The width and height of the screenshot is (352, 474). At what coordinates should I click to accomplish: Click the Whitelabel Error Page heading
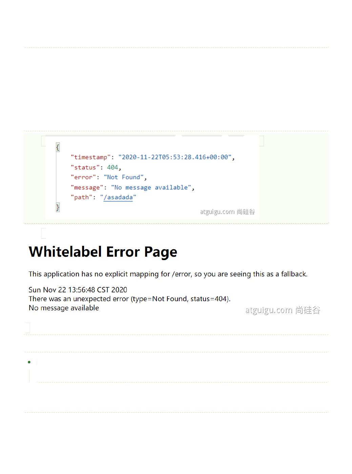[103, 252]
